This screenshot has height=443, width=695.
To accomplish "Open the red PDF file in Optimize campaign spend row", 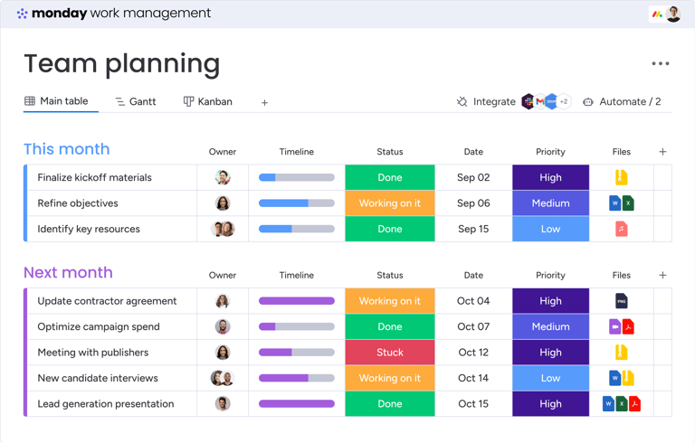I will (628, 326).
